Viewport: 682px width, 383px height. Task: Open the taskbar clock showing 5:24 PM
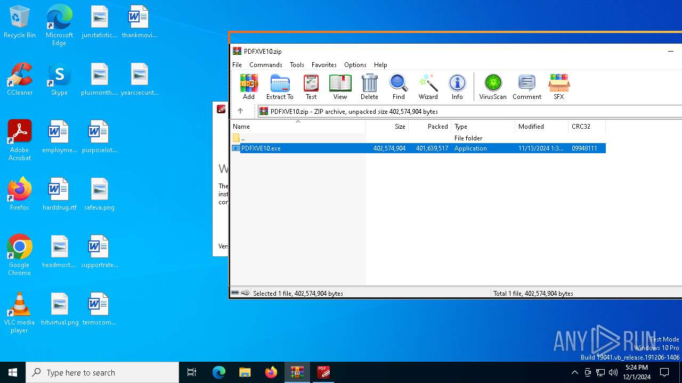(x=637, y=372)
